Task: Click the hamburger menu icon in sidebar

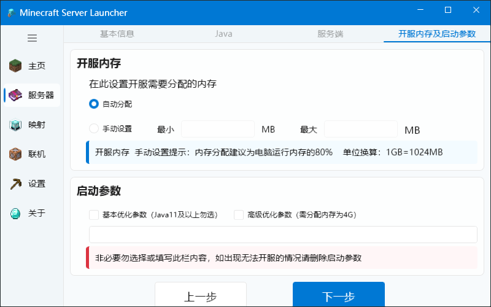Action: 32,38
